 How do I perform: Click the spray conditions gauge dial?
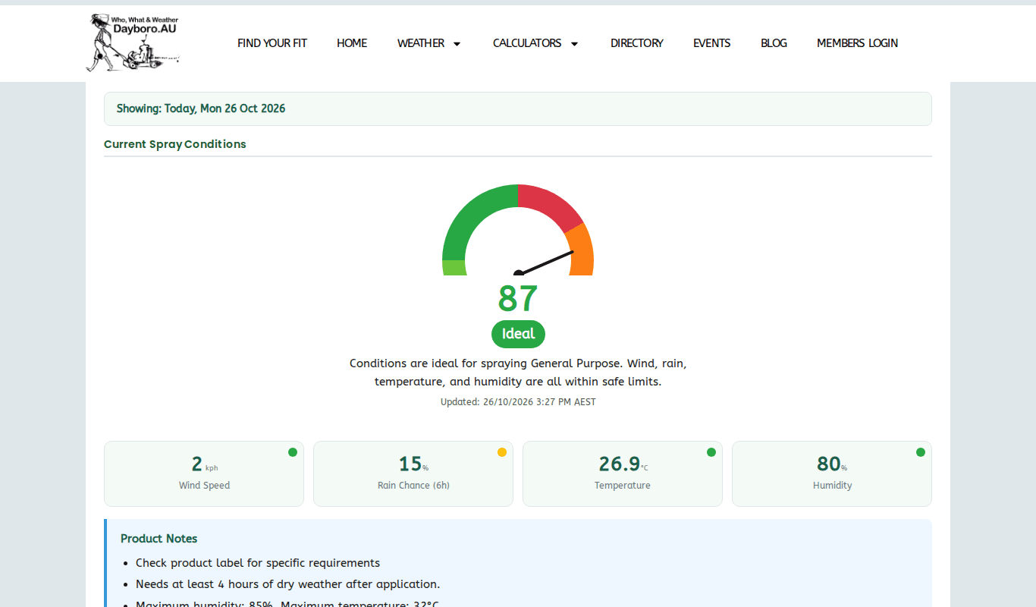[518, 230]
